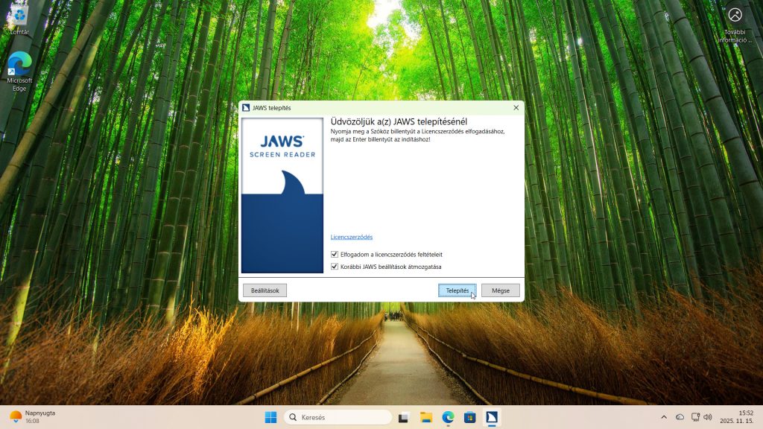Expand hidden tray icons with the chevron
763x429 pixels.
(x=664, y=417)
